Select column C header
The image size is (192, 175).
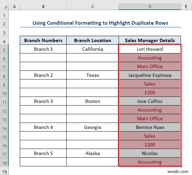[93, 6]
